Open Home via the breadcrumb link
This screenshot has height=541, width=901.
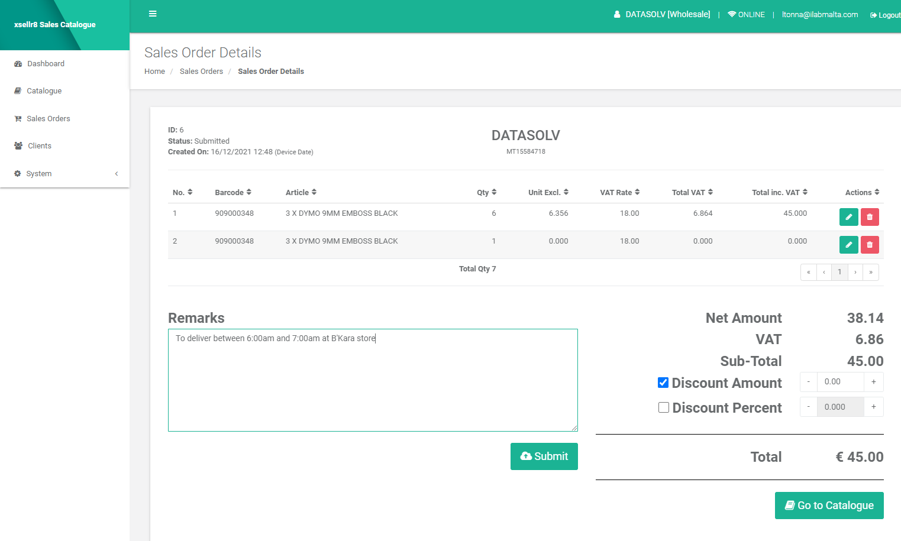tap(154, 71)
